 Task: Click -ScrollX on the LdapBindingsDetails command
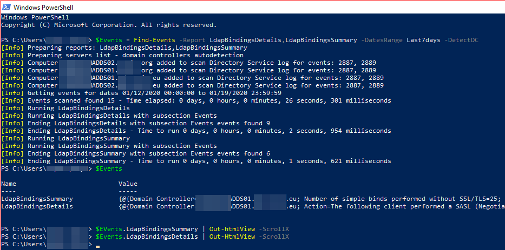[x=274, y=237]
